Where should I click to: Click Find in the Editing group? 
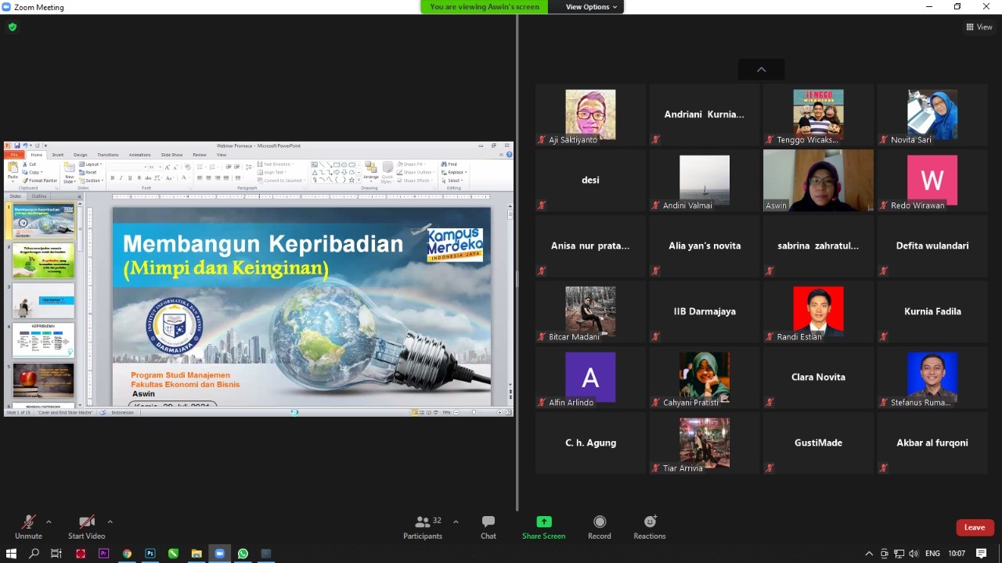(x=449, y=164)
